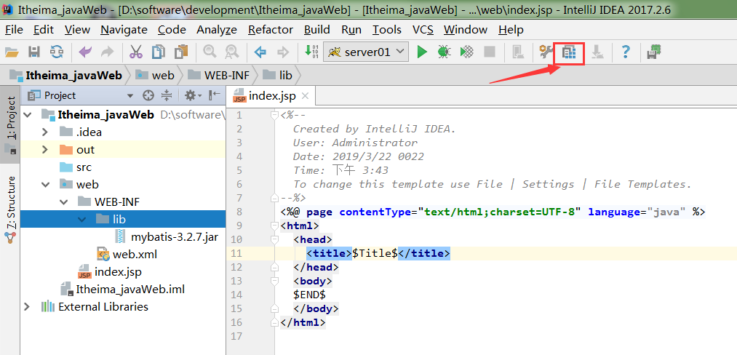
Task: Click line number 14 in gutter
Action: [x=237, y=295]
